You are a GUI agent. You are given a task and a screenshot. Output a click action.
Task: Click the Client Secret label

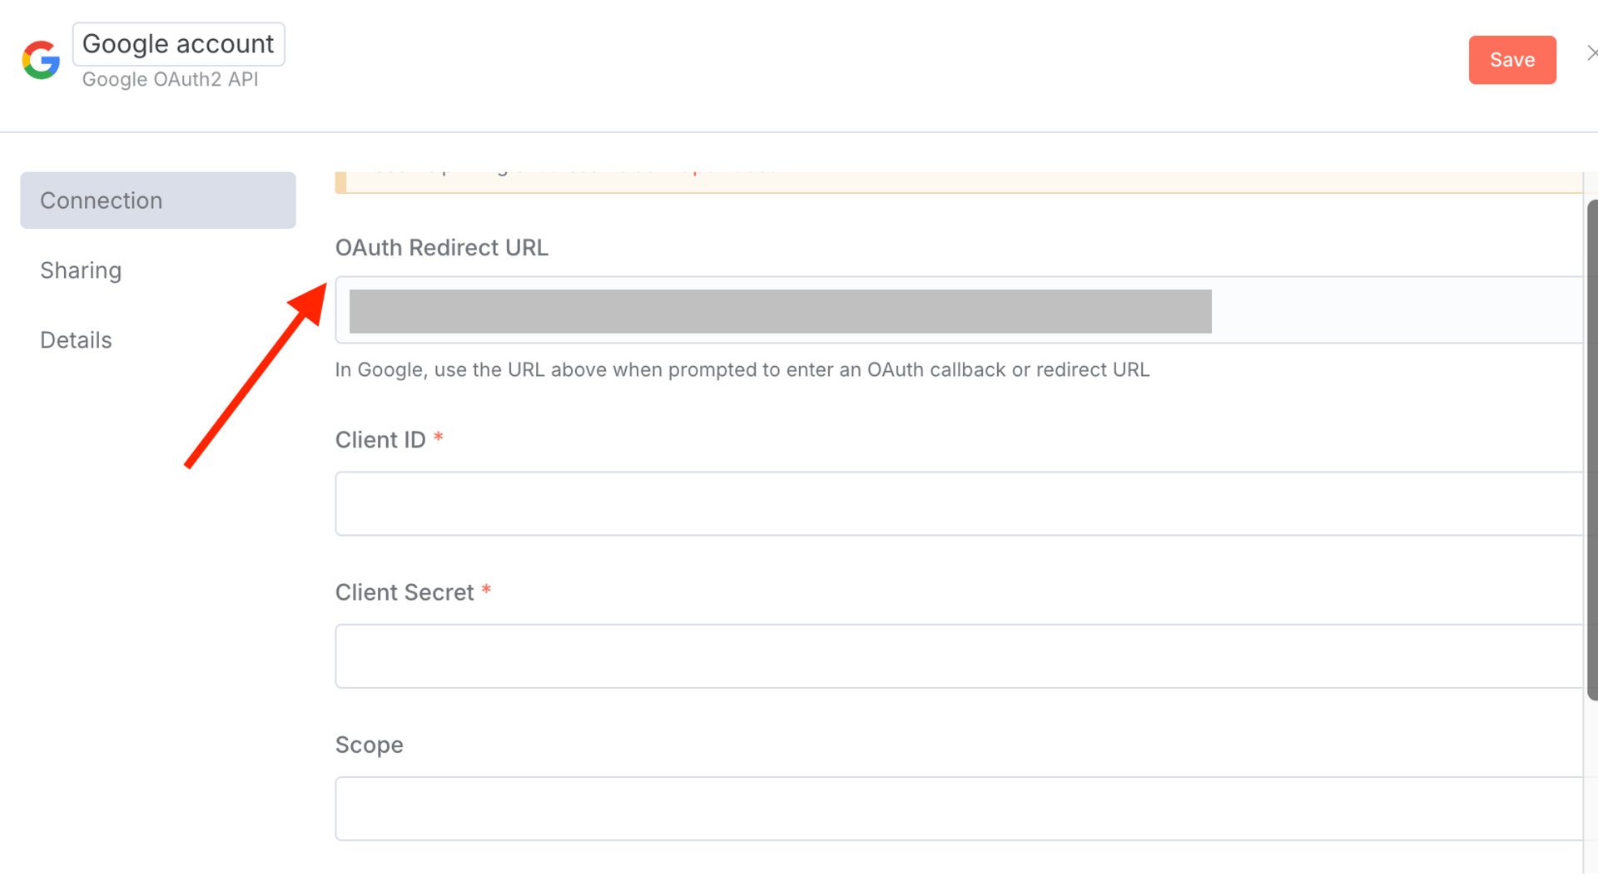404,592
